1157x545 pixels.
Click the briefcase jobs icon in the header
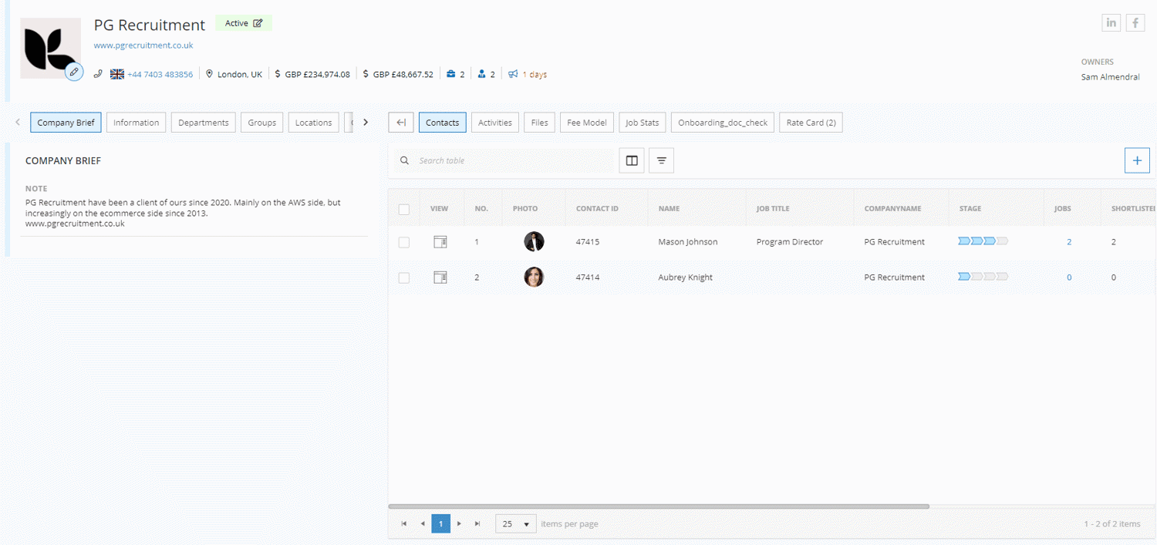[451, 74]
